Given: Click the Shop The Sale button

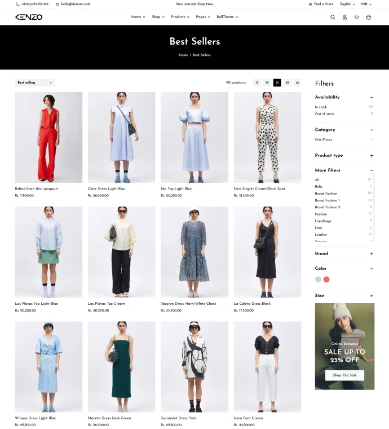Looking at the screenshot, I should click(344, 375).
